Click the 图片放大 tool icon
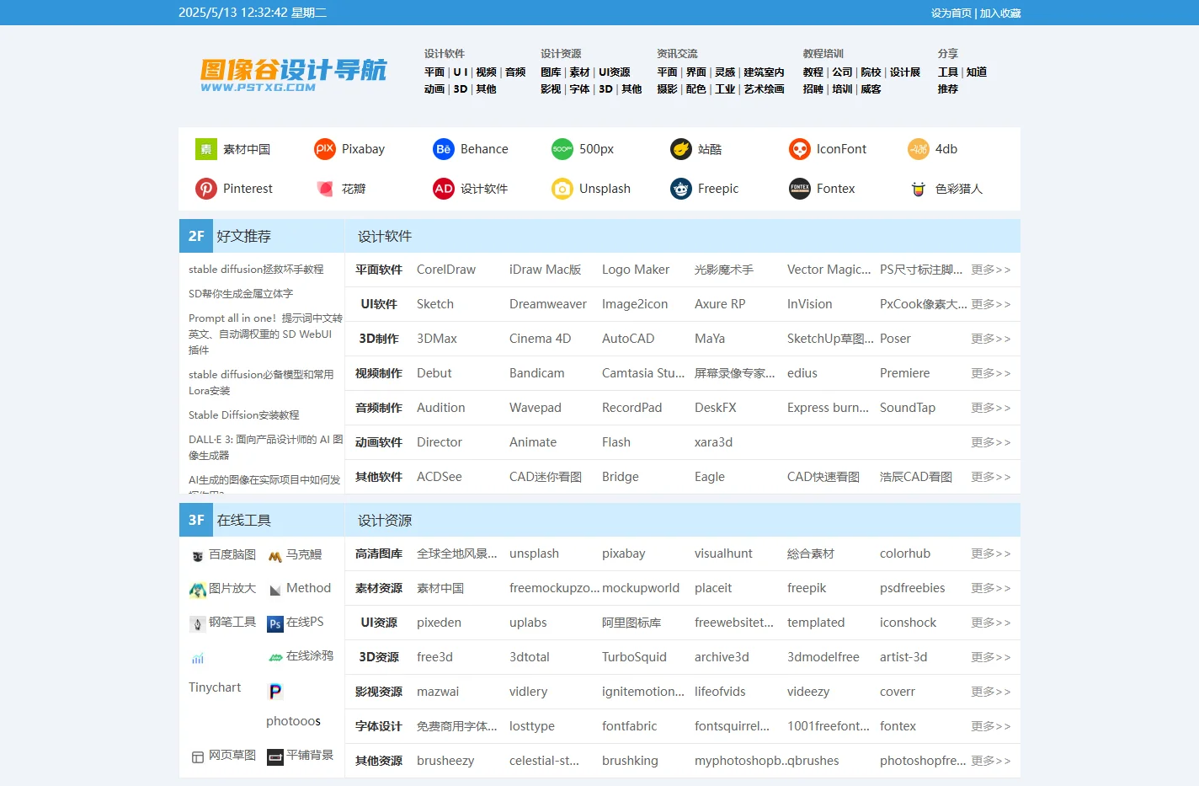This screenshot has width=1199, height=786. pyautogui.click(x=198, y=590)
